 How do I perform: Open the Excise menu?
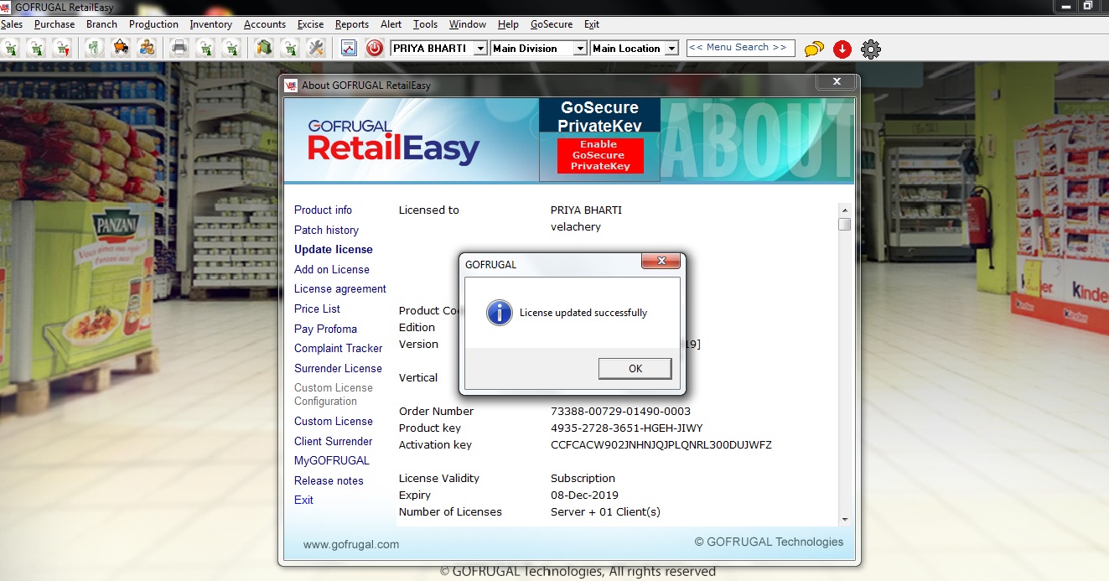click(311, 24)
